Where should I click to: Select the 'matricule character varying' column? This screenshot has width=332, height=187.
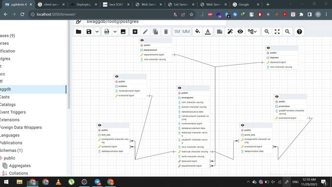(193, 151)
